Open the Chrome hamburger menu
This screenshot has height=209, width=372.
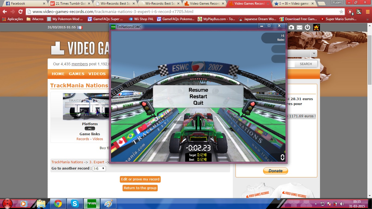tap(367, 12)
